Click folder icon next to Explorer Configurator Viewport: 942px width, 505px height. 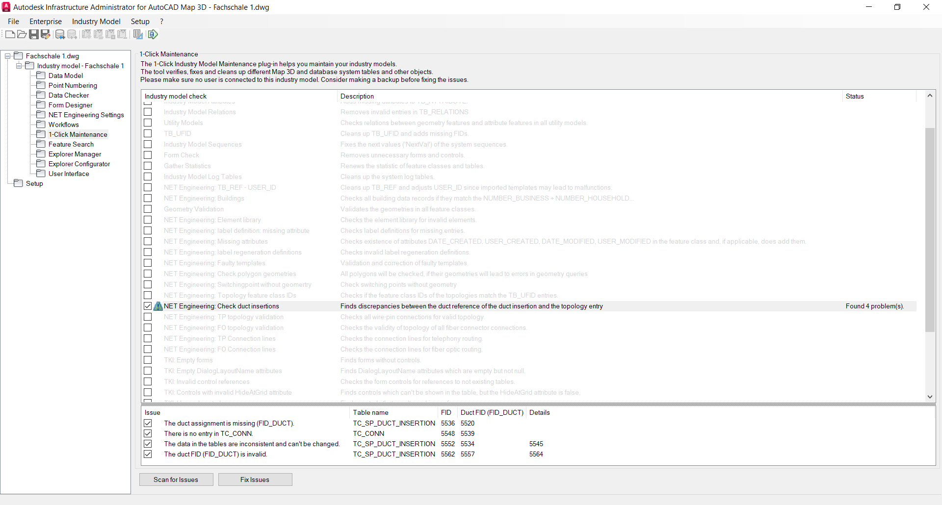point(41,164)
